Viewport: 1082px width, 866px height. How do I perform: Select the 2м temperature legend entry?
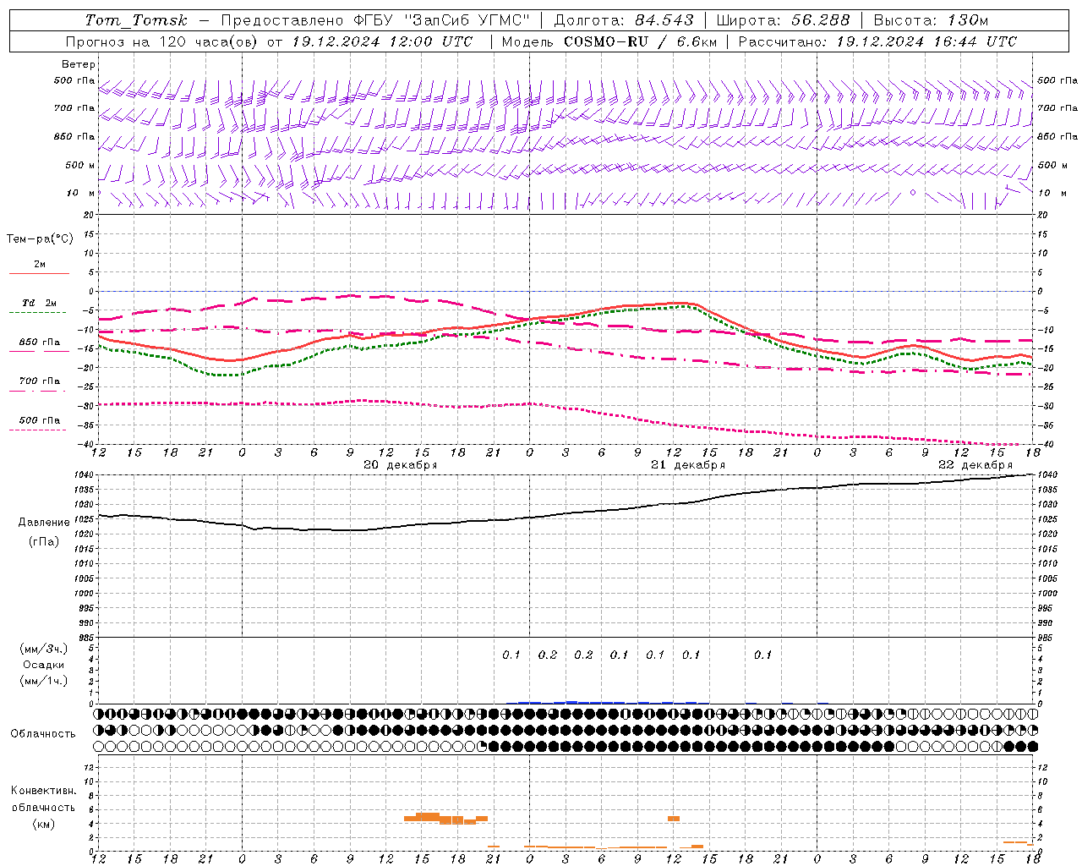(x=40, y=265)
